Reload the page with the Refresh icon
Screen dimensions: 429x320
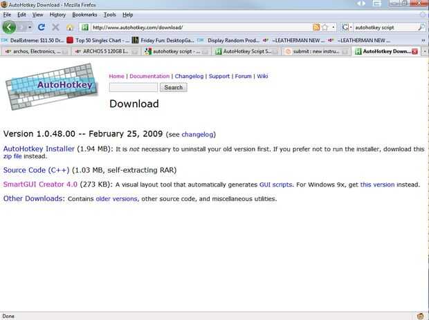[x=42, y=28]
